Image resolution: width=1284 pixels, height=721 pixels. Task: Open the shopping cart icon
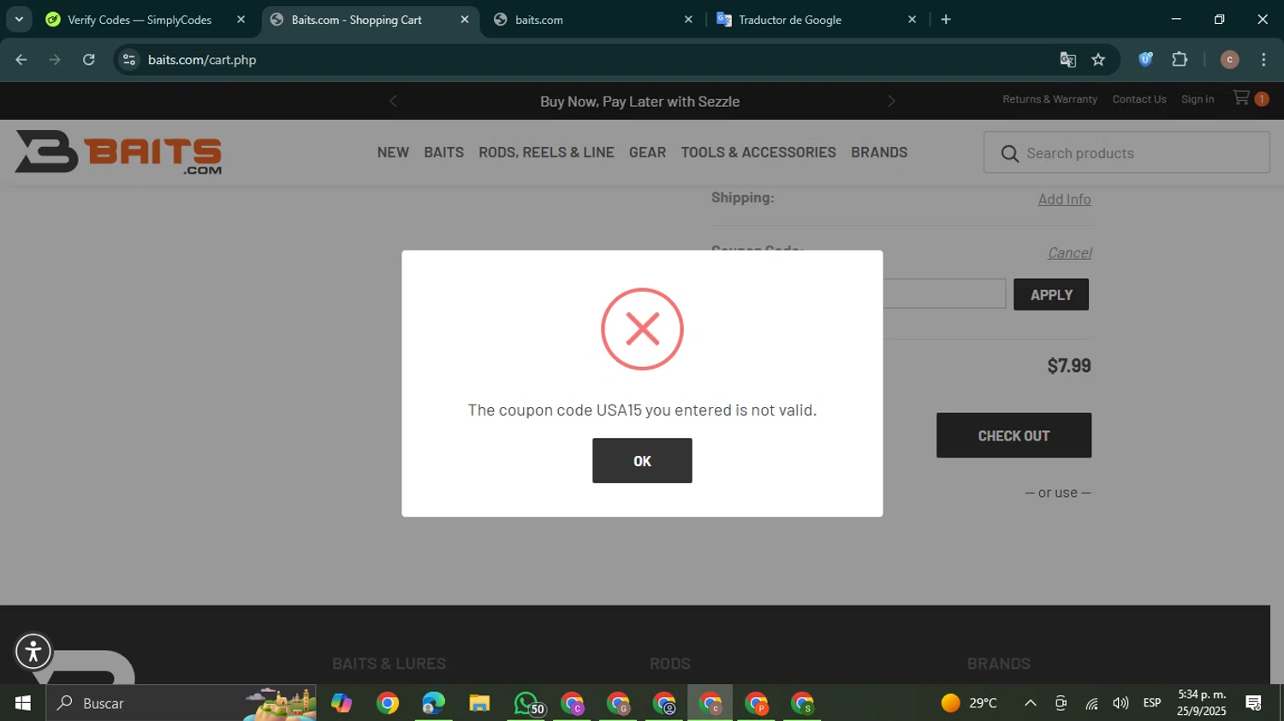(1250, 98)
